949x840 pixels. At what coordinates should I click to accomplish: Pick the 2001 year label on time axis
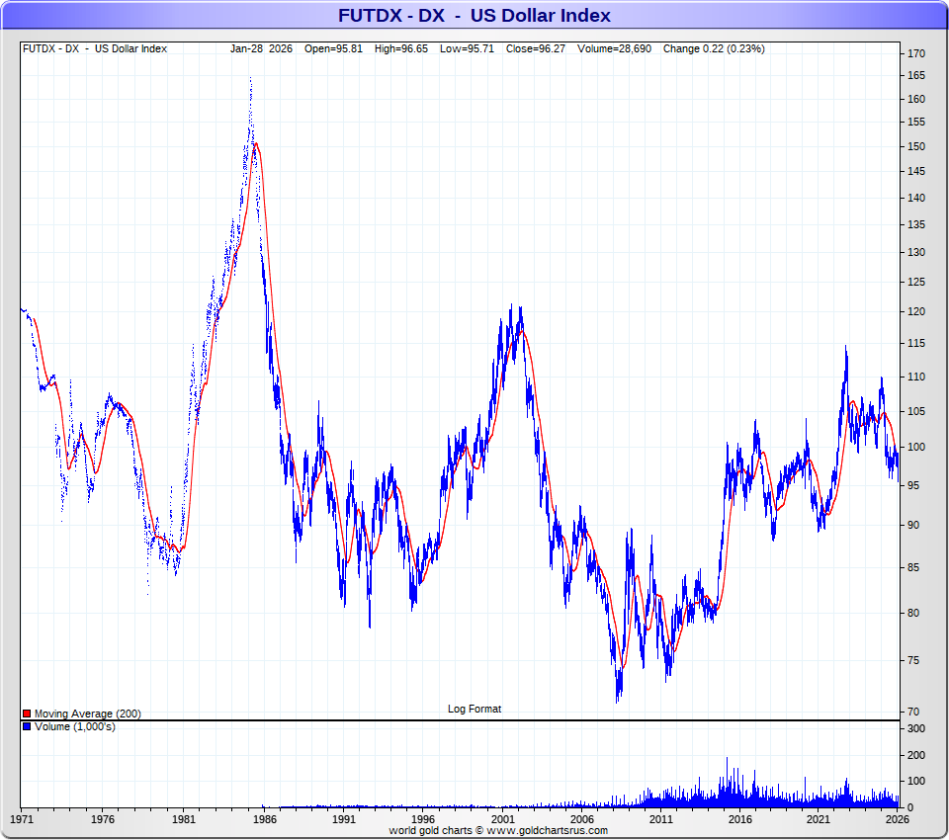pos(503,819)
